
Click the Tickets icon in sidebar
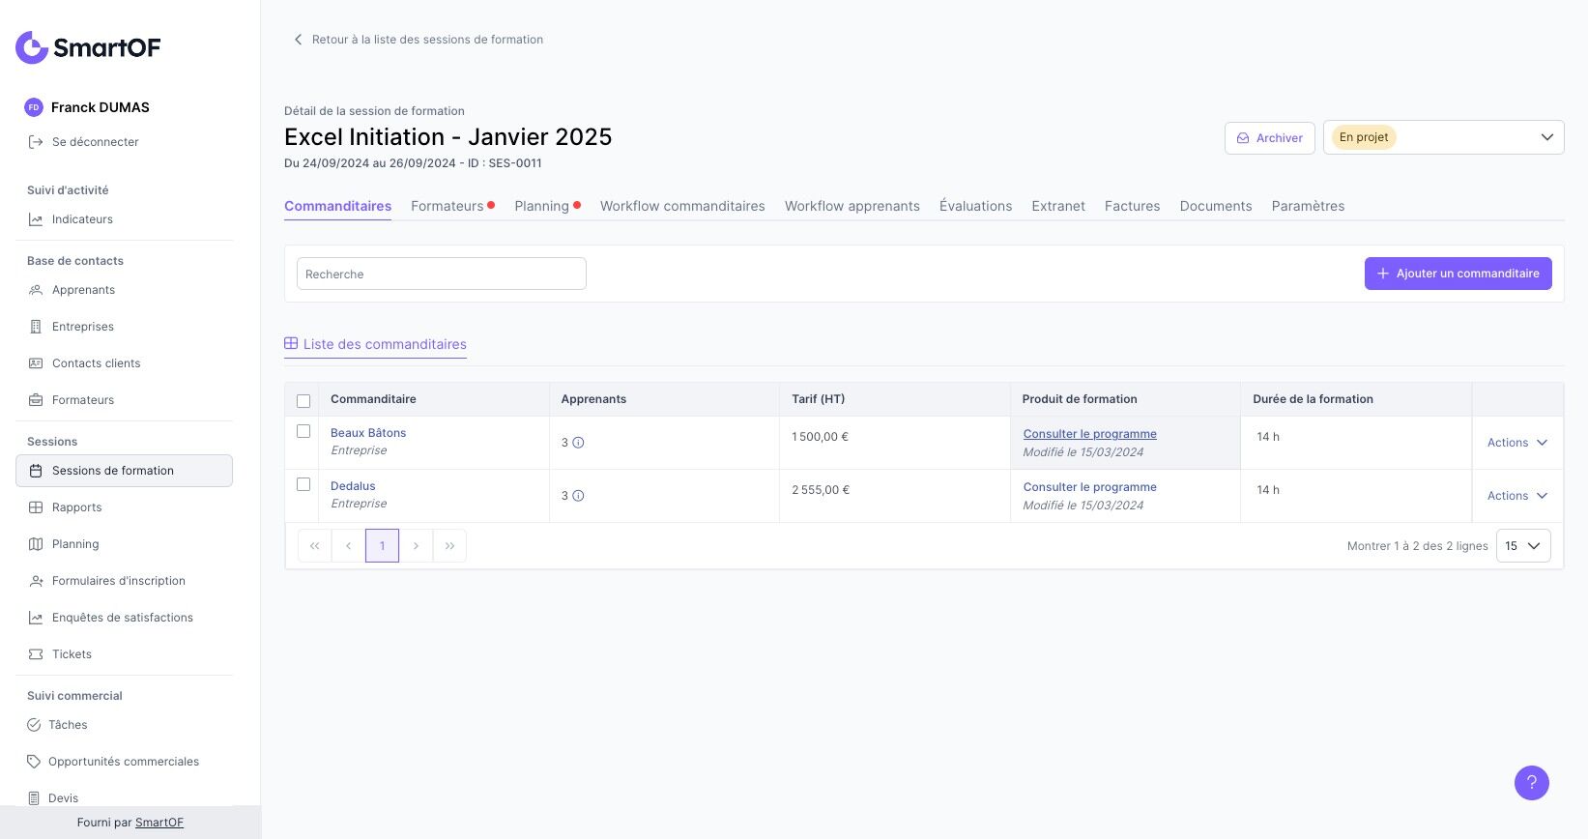point(36,654)
